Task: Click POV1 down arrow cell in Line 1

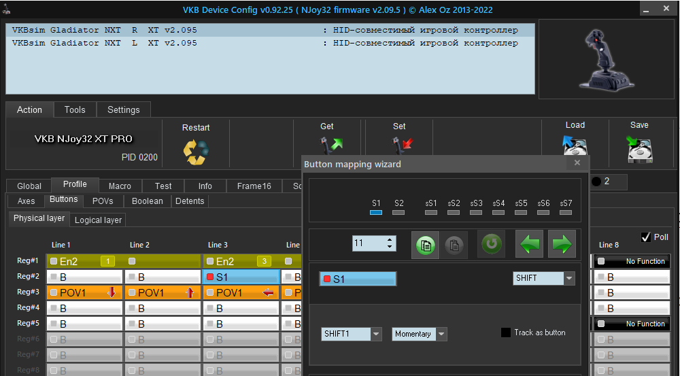Action: (x=84, y=293)
